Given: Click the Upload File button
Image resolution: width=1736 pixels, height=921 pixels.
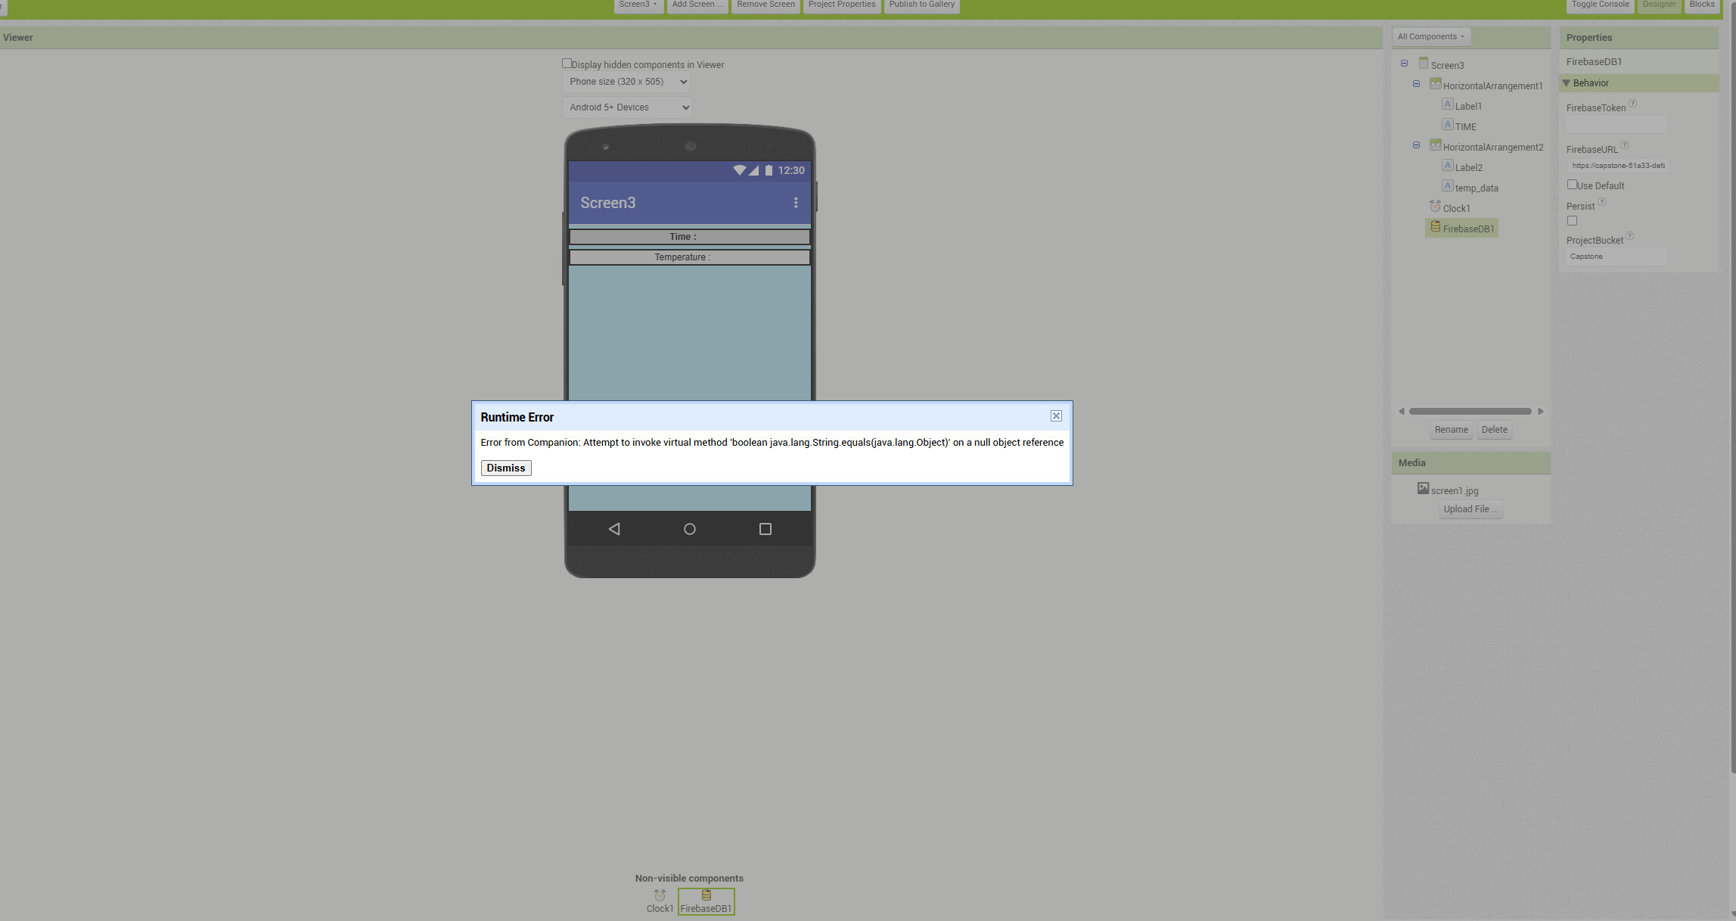Looking at the screenshot, I should pyautogui.click(x=1470, y=509).
